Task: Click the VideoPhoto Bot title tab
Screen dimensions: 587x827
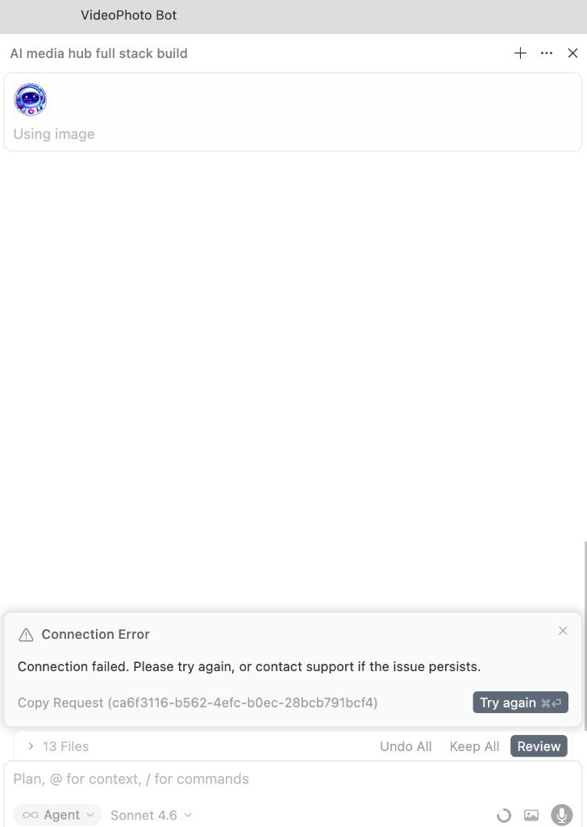Action: coord(128,15)
